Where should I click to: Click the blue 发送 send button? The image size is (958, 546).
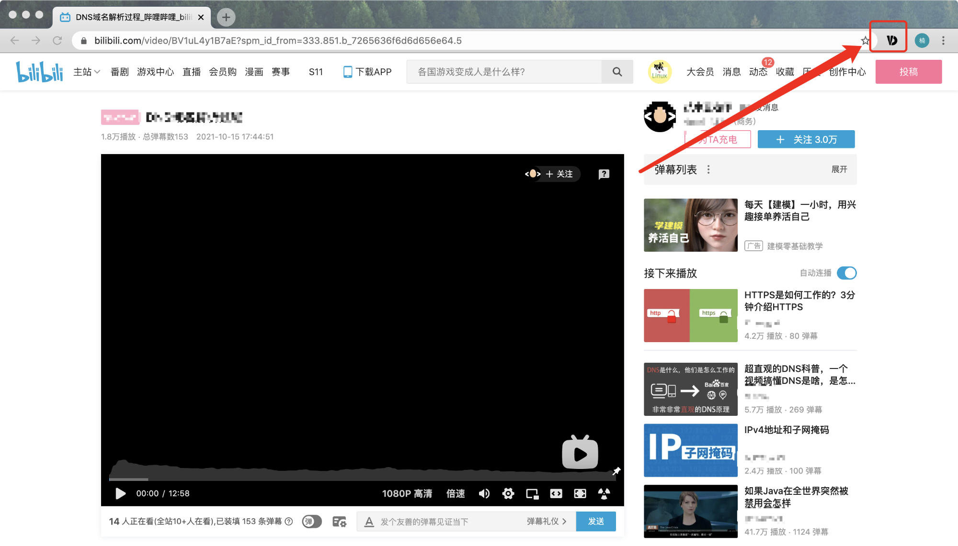[x=595, y=521]
